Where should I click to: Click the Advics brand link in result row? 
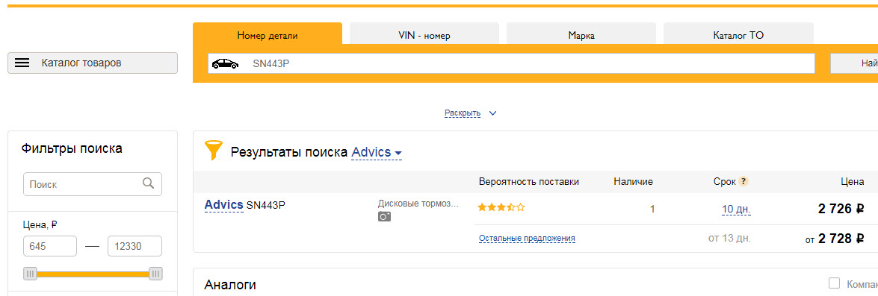[x=224, y=205]
